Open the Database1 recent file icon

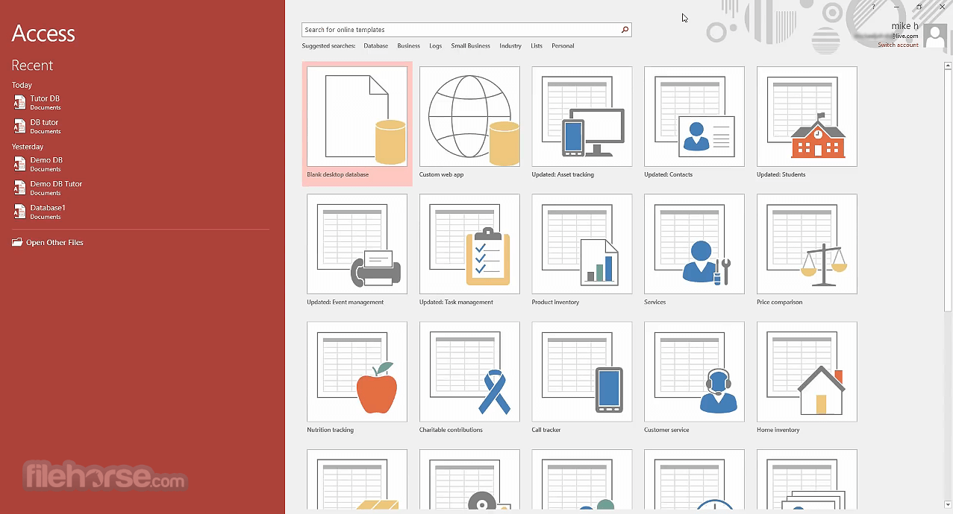[x=19, y=212]
